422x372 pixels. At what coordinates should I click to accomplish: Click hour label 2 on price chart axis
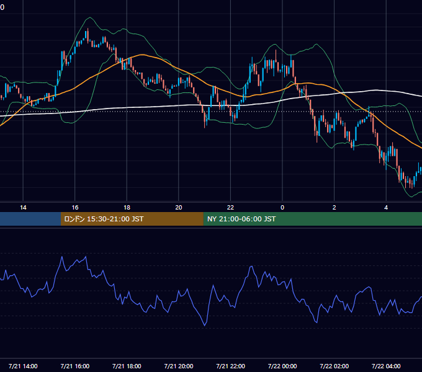pos(334,208)
